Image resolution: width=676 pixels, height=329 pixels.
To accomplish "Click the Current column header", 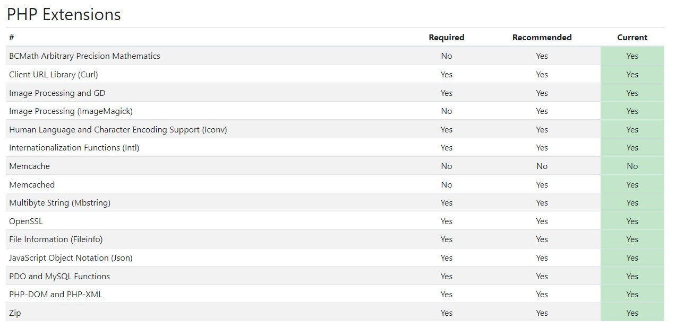I will (x=632, y=38).
